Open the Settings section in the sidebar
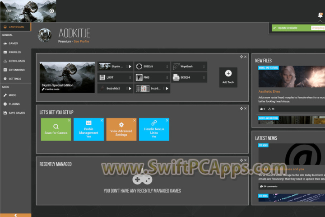 (15, 79)
